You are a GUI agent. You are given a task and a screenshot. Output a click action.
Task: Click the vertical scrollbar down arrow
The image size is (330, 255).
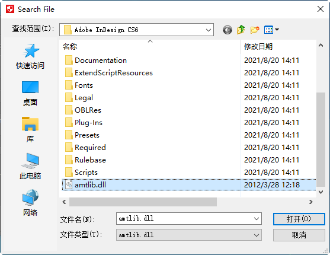point(321,192)
